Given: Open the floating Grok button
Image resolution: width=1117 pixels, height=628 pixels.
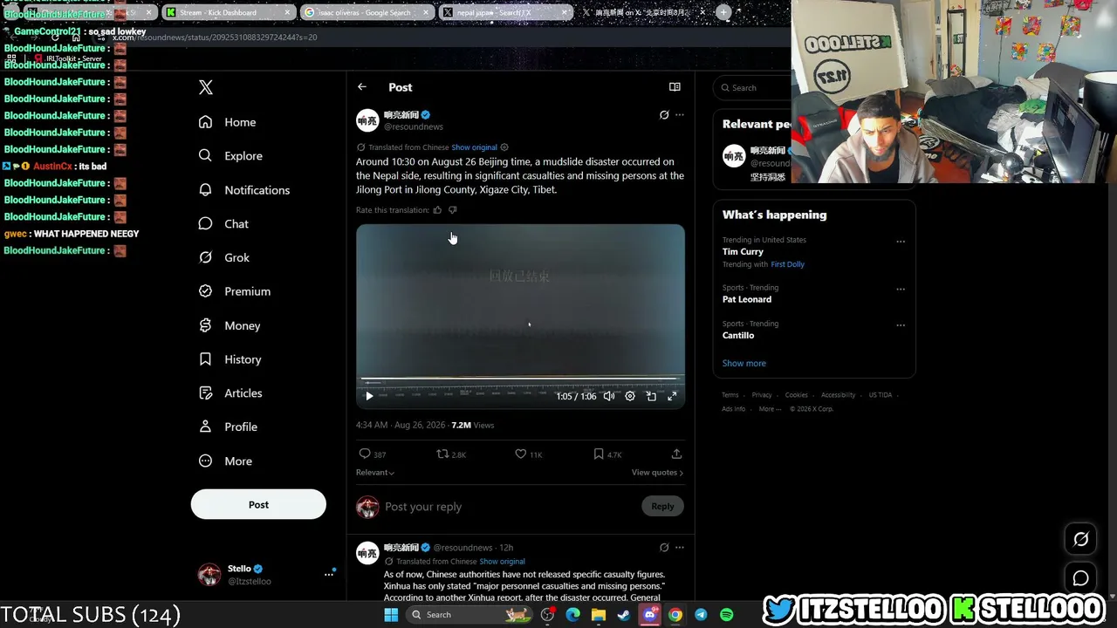Looking at the screenshot, I should pyautogui.click(x=1080, y=539).
